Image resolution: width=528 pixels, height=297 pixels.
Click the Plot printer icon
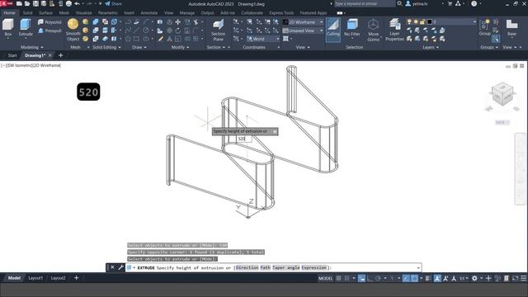pyautogui.click(x=68, y=3)
